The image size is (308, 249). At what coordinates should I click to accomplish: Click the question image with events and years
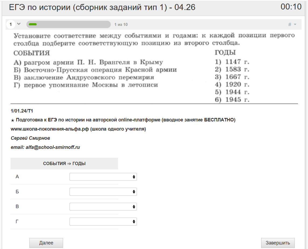(154, 67)
